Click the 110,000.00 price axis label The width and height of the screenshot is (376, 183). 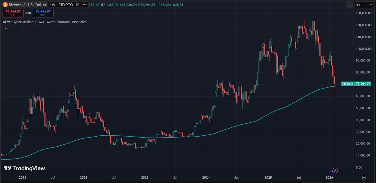(x=363, y=37)
